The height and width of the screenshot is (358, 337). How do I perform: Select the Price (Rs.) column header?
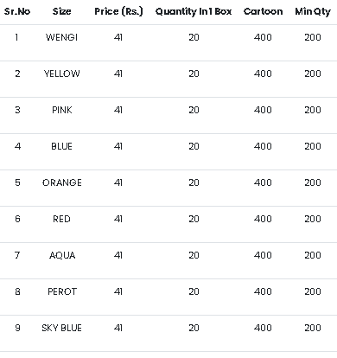pyautogui.click(x=118, y=11)
